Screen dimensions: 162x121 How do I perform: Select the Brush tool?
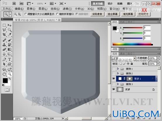[10, 40]
